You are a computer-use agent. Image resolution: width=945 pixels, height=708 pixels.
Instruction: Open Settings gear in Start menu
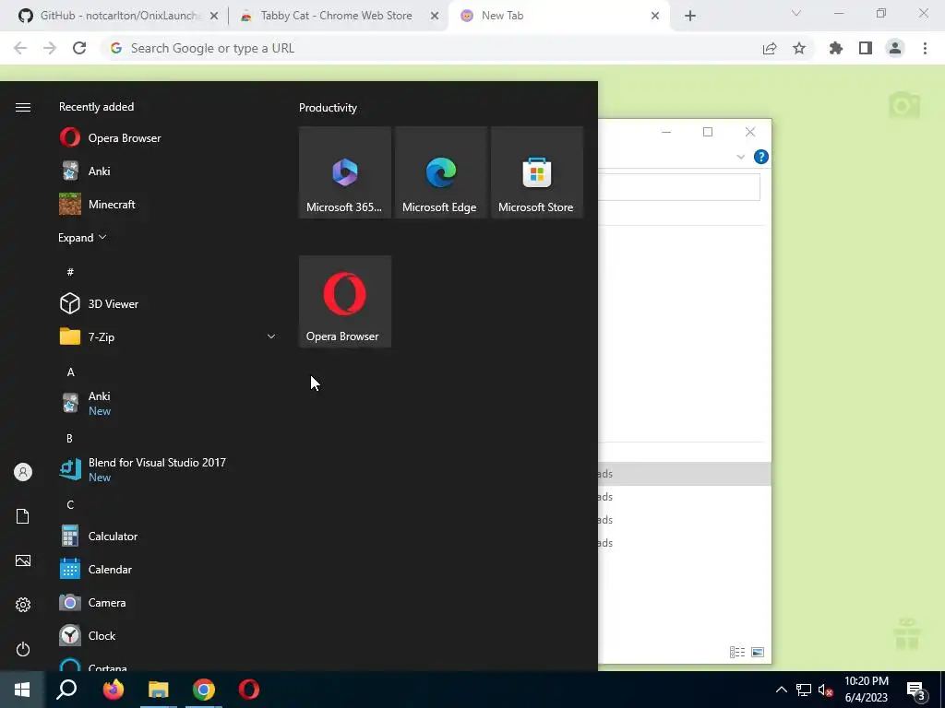(23, 605)
